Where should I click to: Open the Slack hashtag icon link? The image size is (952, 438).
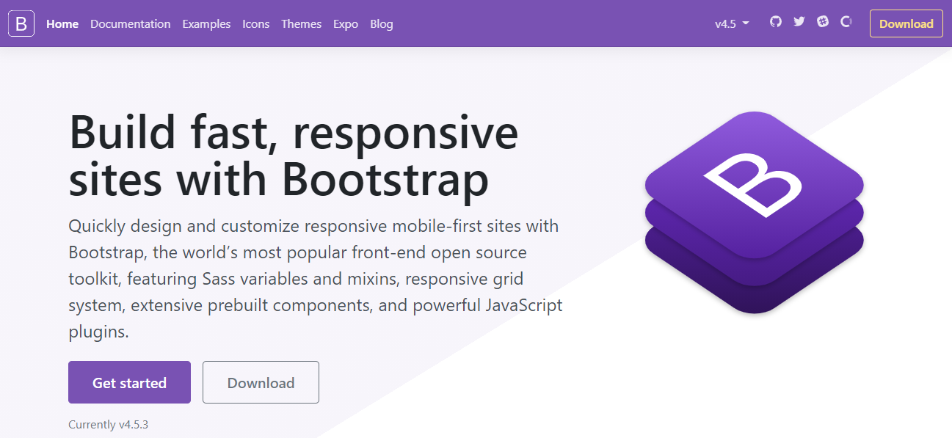point(823,22)
